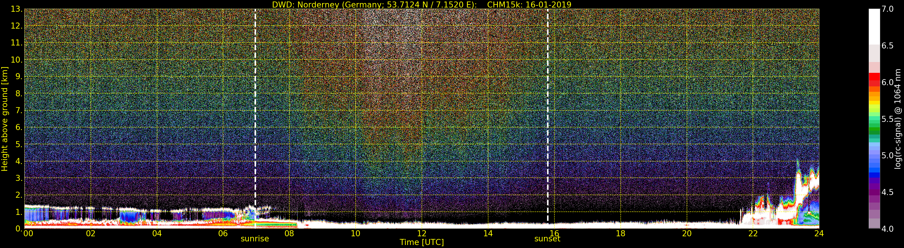Screen dimensions: 904x248
Task: Click the x-axis tick label '04'
Action: (x=157, y=233)
